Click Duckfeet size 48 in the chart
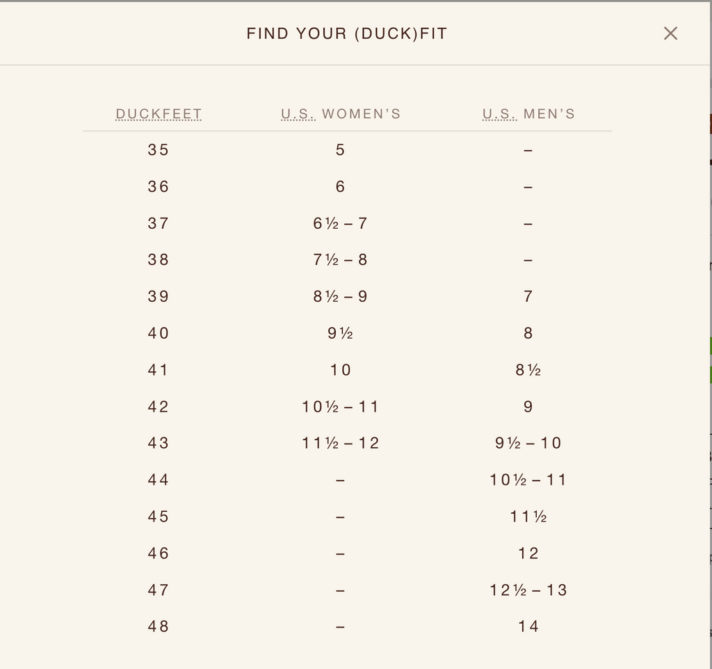This screenshot has width=712, height=669. pyautogui.click(x=159, y=627)
